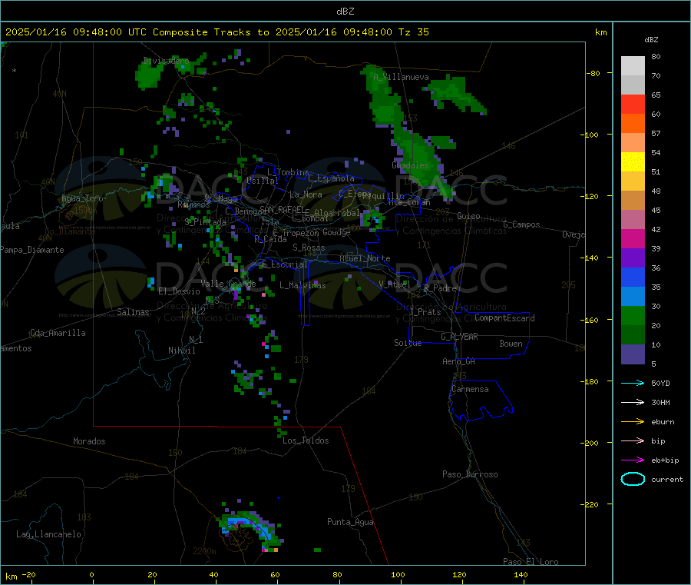
Task: Click the '2200m' elevation label
Action: coord(204,551)
